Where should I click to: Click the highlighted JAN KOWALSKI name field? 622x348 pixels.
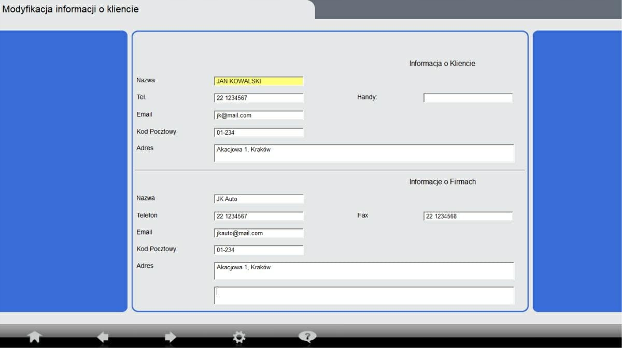click(258, 81)
